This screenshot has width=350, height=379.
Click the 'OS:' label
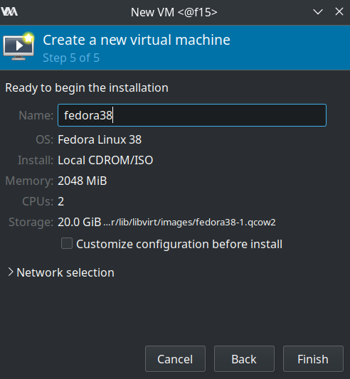tap(45, 139)
